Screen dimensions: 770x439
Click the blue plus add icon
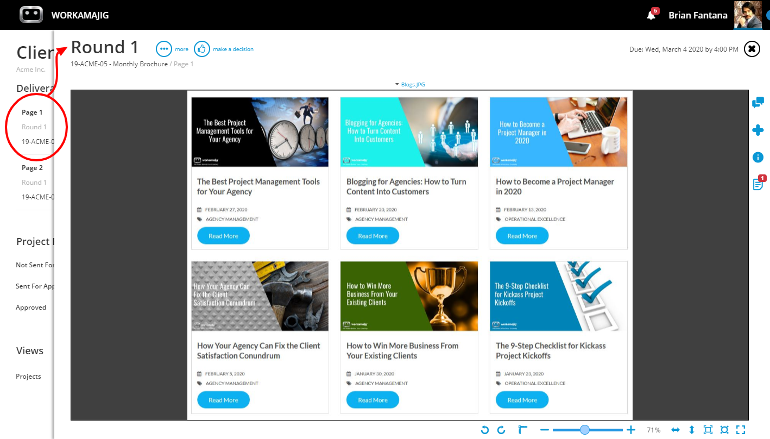(x=758, y=130)
